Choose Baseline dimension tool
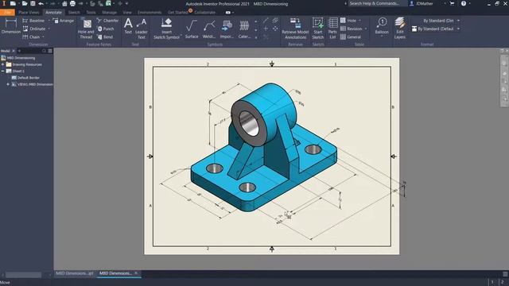509x286 pixels. tap(33, 21)
